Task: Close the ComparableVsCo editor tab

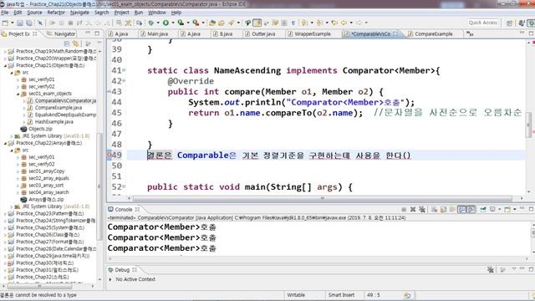Action: tap(395, 33)
